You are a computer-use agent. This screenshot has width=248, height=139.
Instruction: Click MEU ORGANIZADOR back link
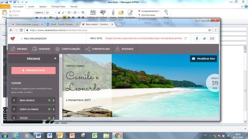(x=34, y=39)
